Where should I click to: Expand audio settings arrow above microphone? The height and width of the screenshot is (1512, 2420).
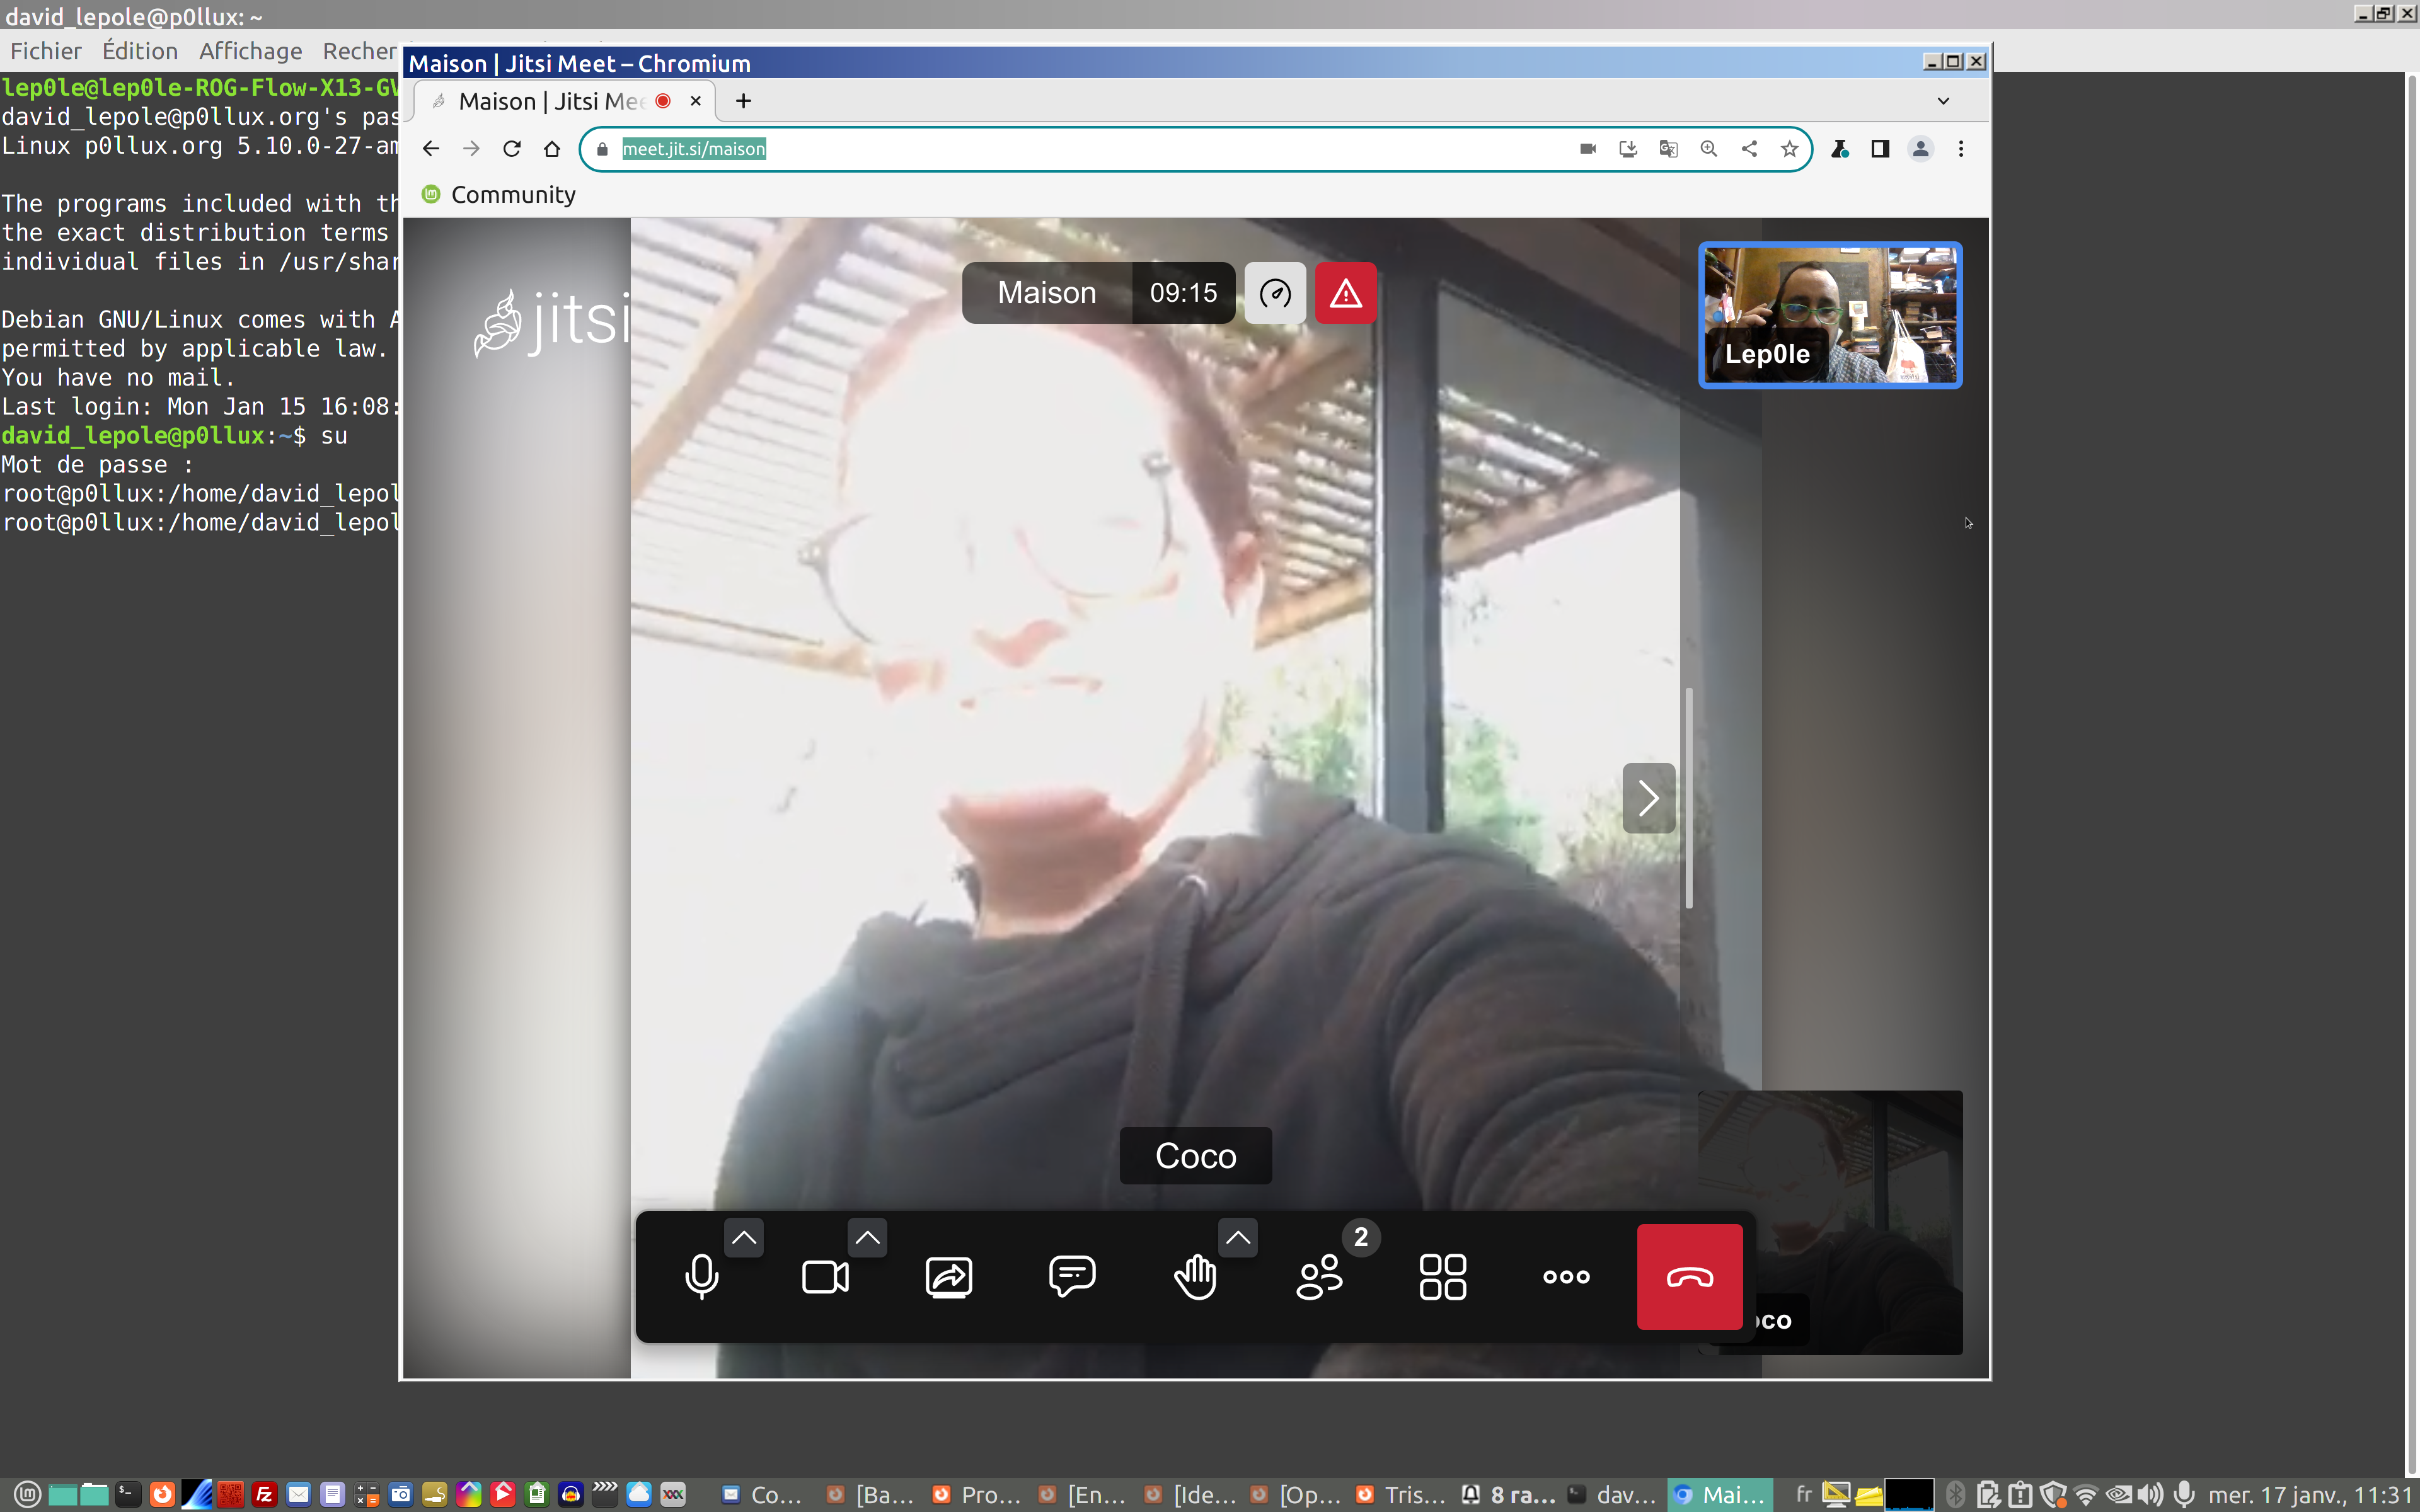click(744, 1237)
